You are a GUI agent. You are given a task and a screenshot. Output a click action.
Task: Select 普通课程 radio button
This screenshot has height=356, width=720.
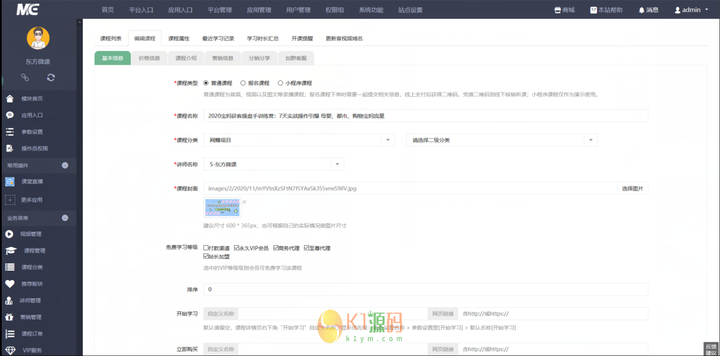(x=206, y=83)
